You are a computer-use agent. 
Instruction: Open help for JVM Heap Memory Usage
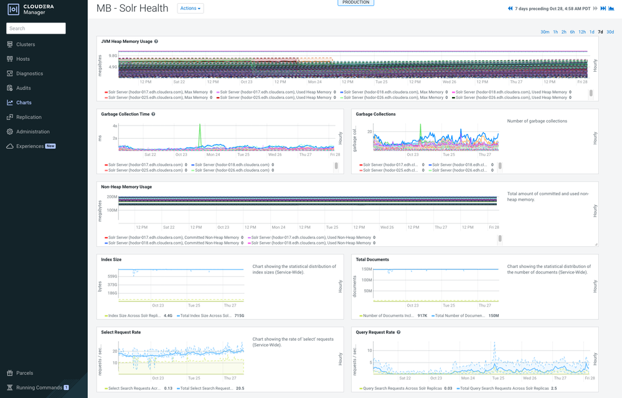coord(156,41)
